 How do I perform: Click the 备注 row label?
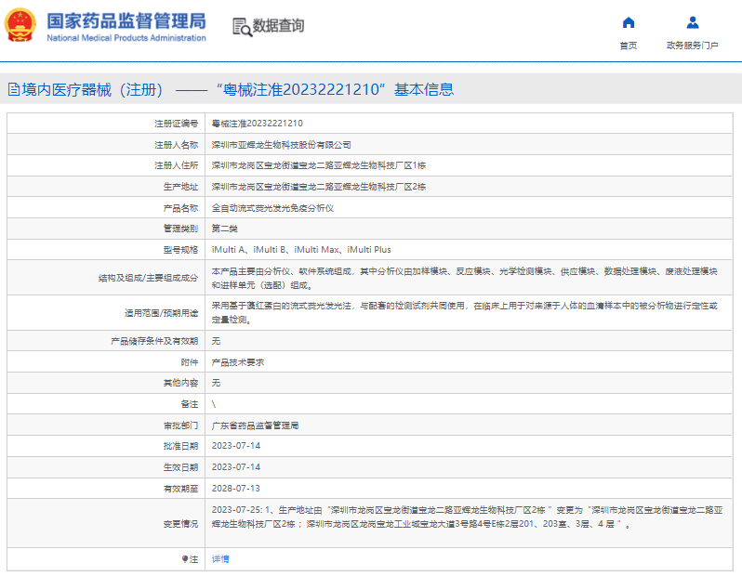click(190, 404)
